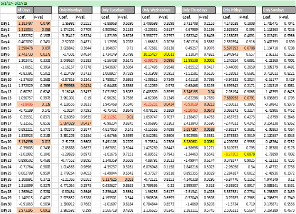Select the All Days coefficient 3.134996
296x214 pixels.
point(25,142)
